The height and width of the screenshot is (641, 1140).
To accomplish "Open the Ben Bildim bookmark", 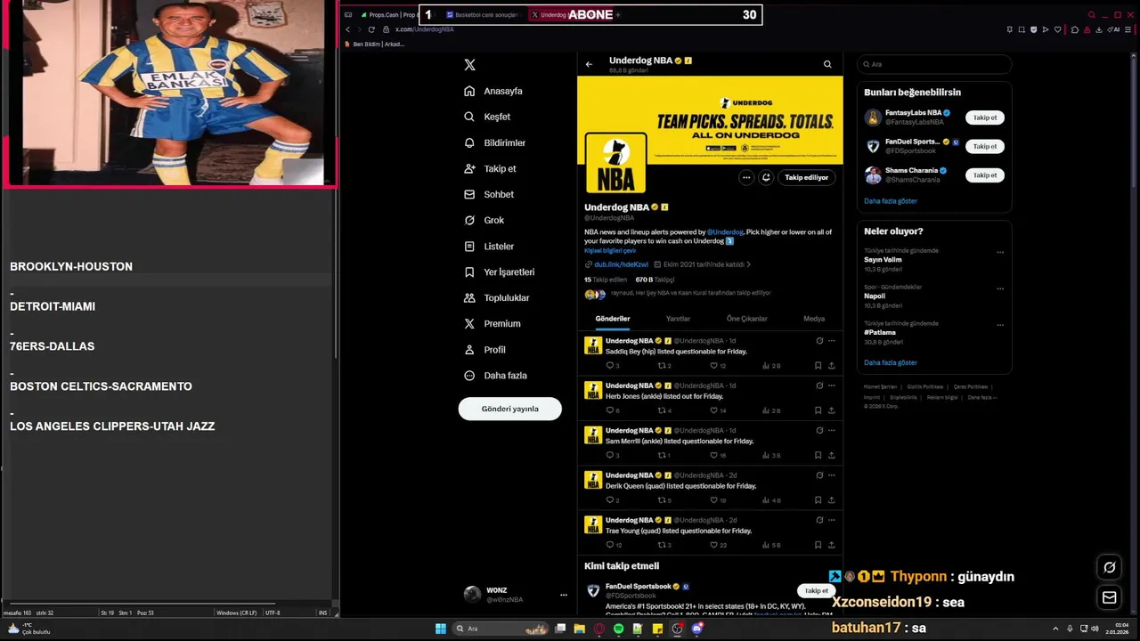I will point(374,44).
